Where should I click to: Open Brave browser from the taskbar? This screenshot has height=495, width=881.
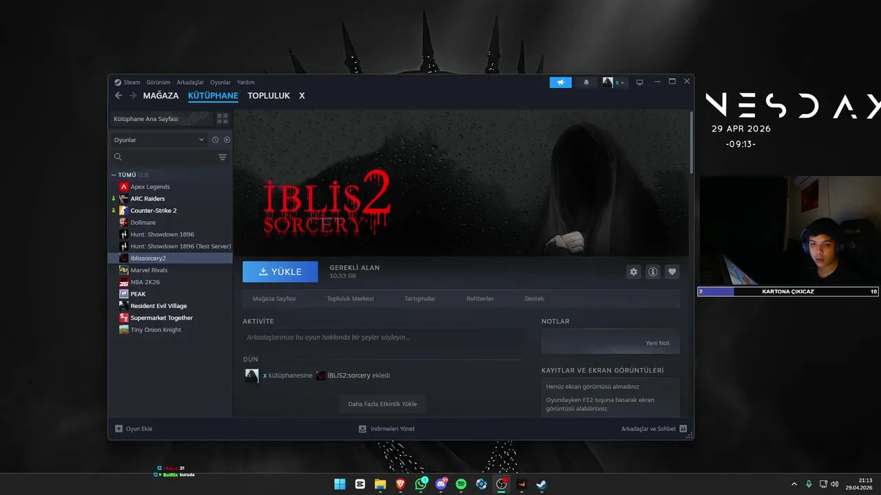tap(401, 484)
